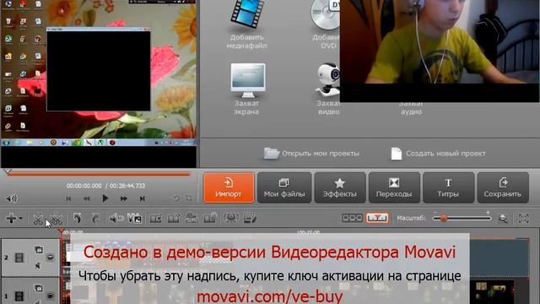Skip to the end of the video
The image size is (540, 304).
coord(142,198)
